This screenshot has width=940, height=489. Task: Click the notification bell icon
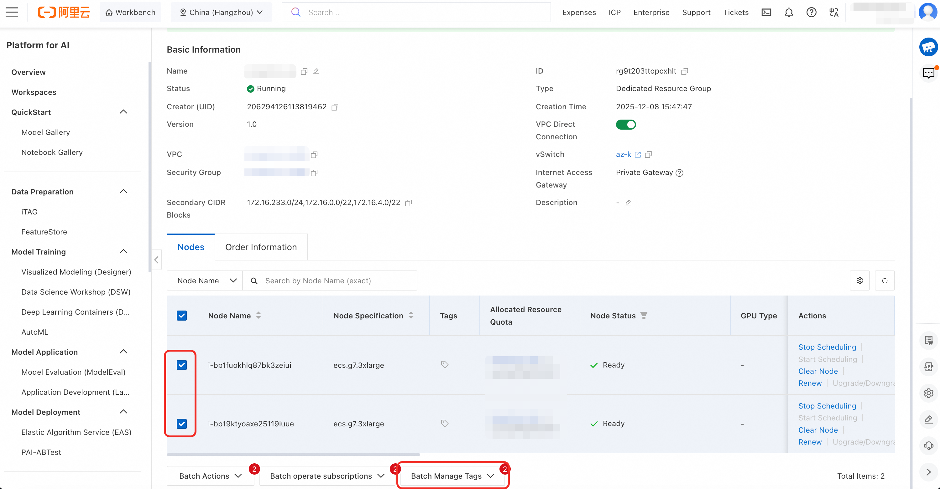click(789, 13)
